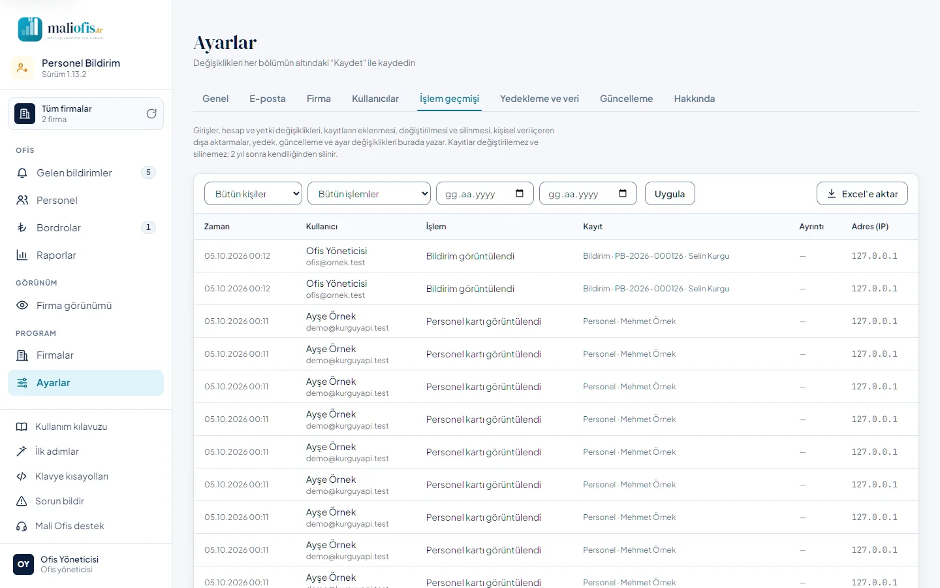This screenshot has width=940, height=588.
Task: Refresh the Tüm firmalar list
Action: tap(151, 114)
